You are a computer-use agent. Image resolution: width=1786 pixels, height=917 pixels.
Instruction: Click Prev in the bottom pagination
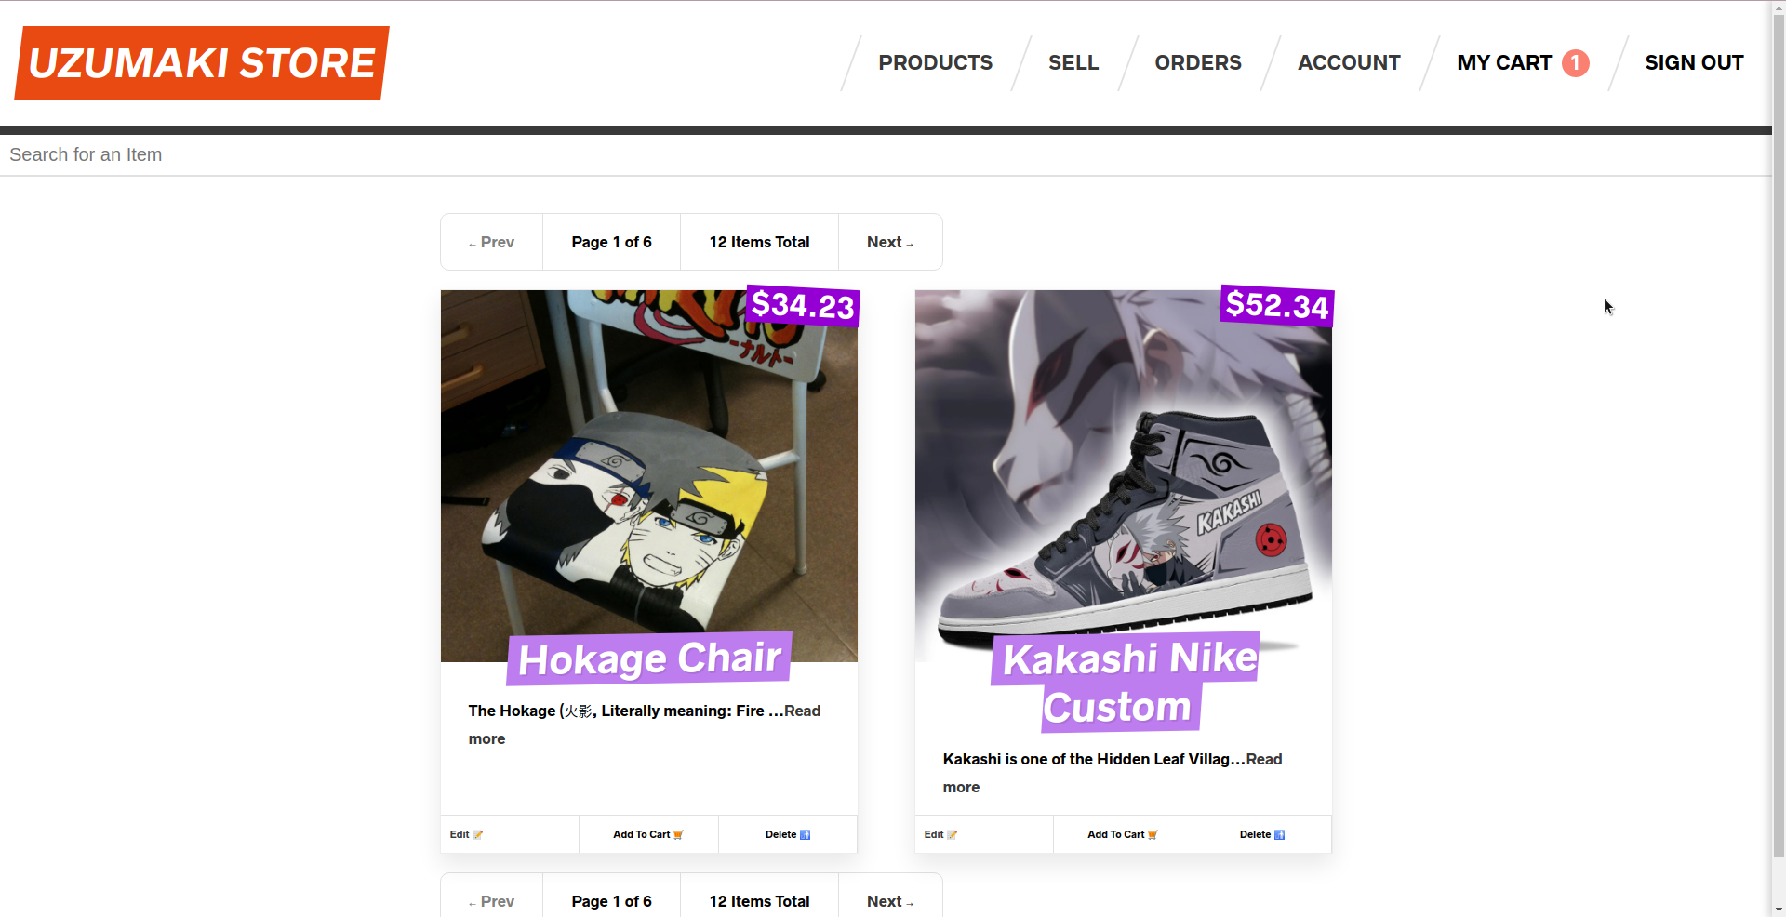[491, 901]
